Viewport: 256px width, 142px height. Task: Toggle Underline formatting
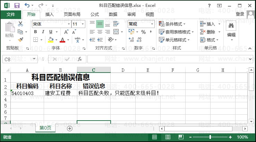point(51,32)
